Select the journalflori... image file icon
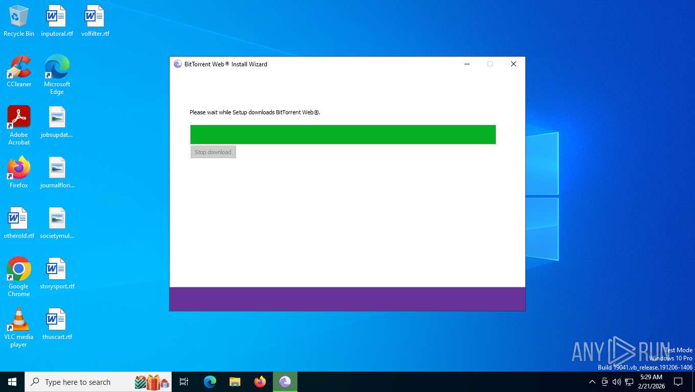Screen dimensions: 695x392 tap(57, 173)
